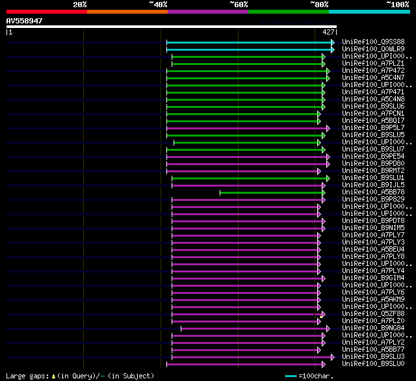Select the UniRef100_A7PLY7 label
This screenshot has width=416, height=381.
(373, 235)
